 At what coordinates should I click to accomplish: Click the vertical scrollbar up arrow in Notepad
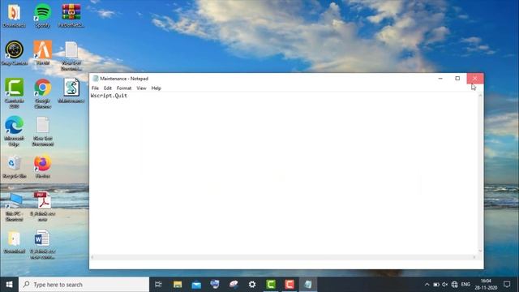(x=480, y=96)
